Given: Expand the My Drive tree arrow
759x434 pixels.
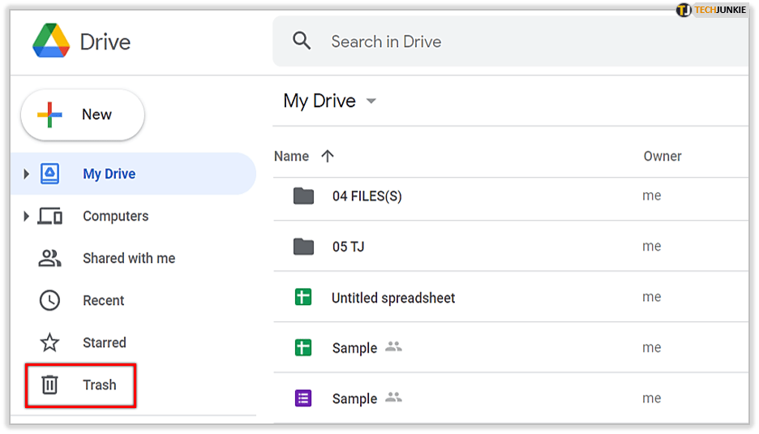Looking at the screenshot, I should pos(26,174).
